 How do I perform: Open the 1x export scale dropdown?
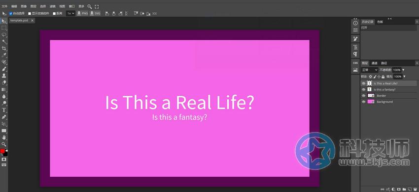coord(71,13)
